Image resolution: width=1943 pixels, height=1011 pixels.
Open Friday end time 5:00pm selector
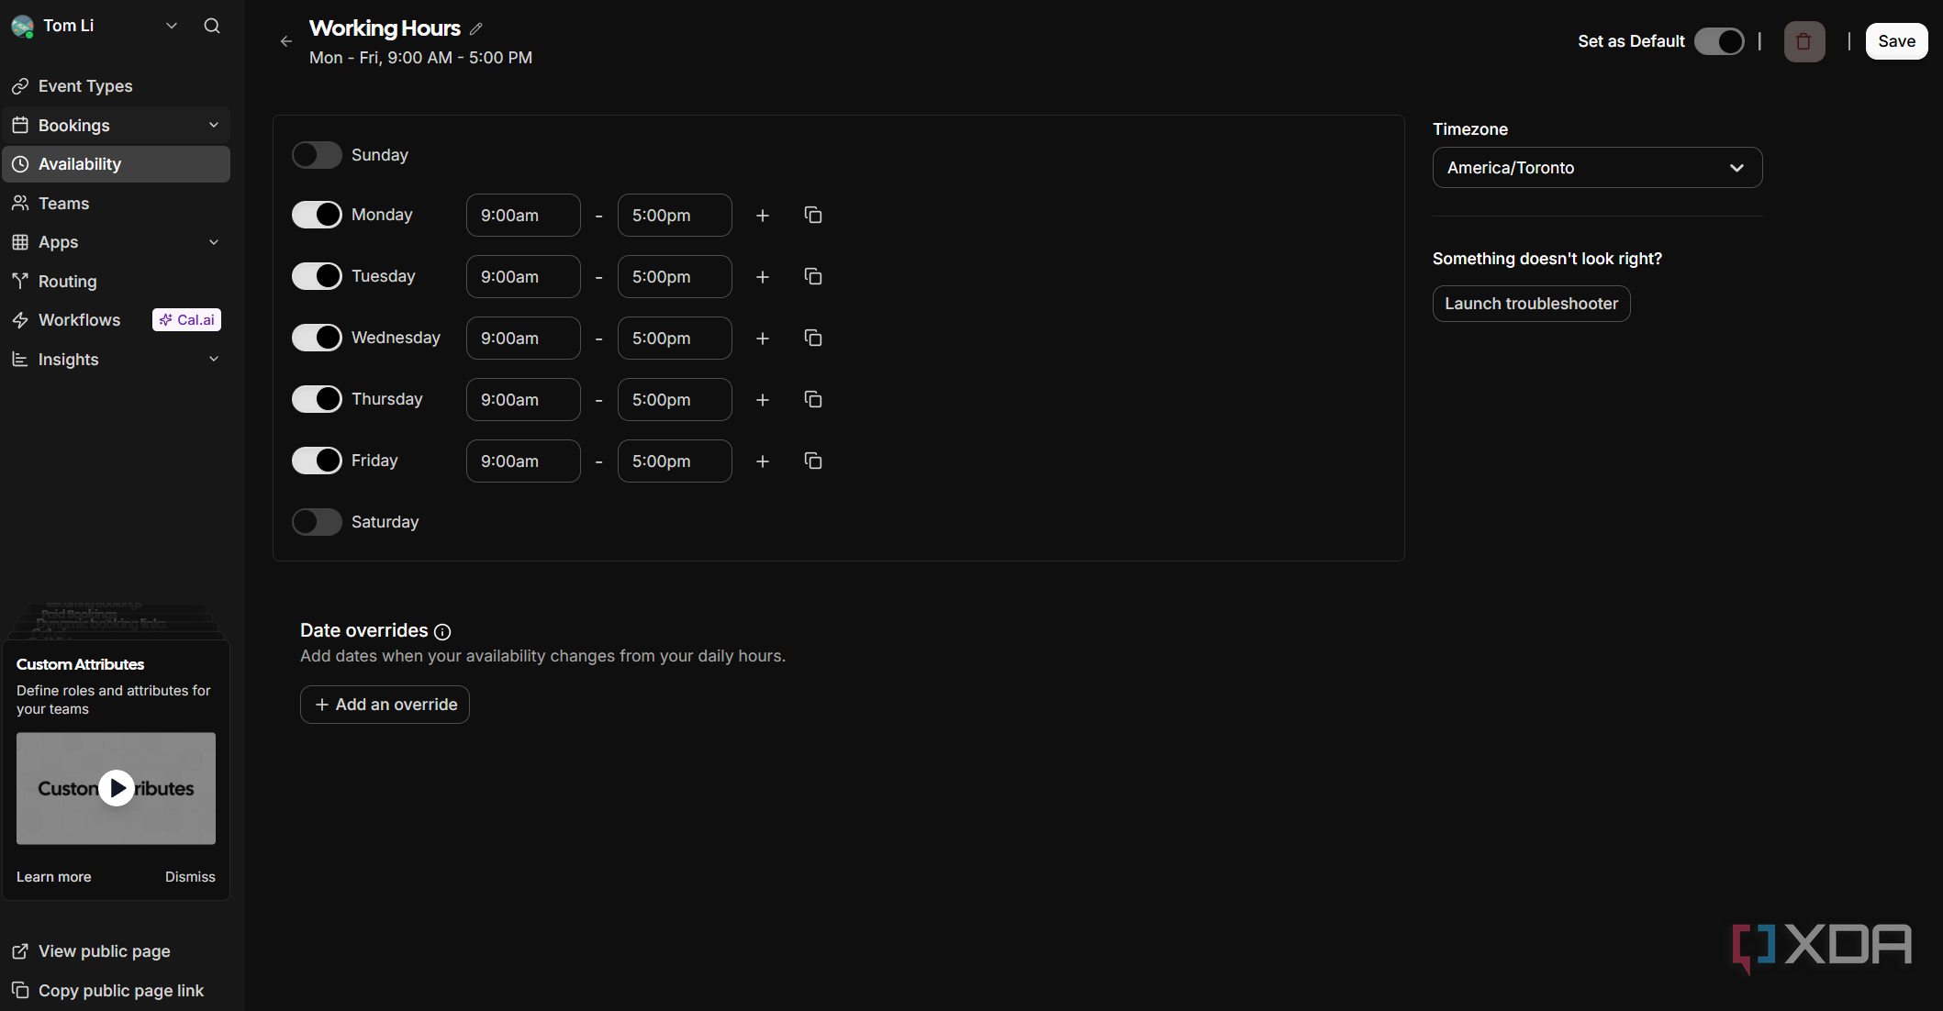(675, 461)
